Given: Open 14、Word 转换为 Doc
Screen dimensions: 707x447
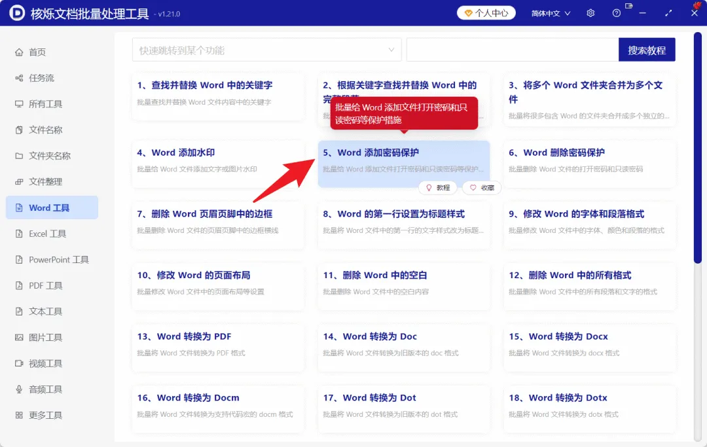Looking at the screenshot, I should [x=404, y=348].
